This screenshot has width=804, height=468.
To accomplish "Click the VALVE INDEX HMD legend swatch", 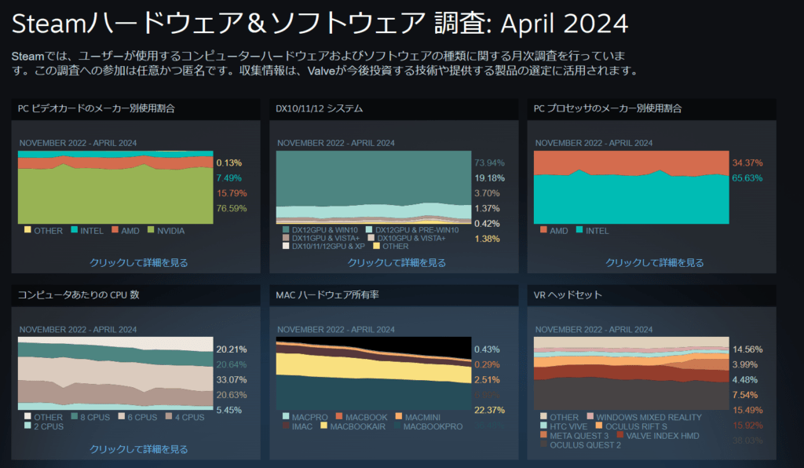I will click(x=620, y=435).
